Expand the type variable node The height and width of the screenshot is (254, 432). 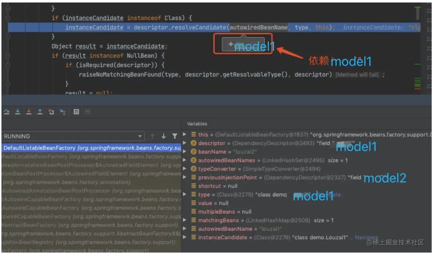click(184, 194)
